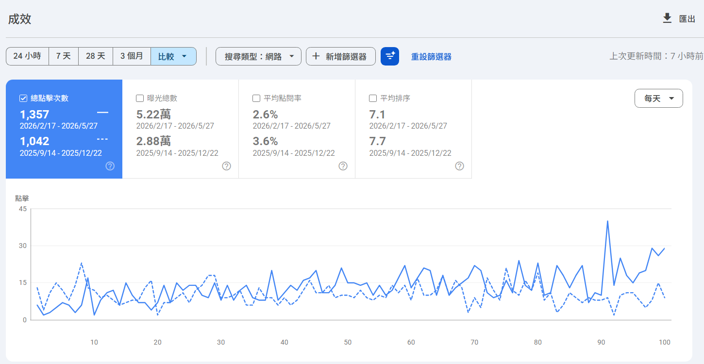Screen dimensions: 704x364
Task: Open help icon on 曝光總數 card
Action: 227,166
